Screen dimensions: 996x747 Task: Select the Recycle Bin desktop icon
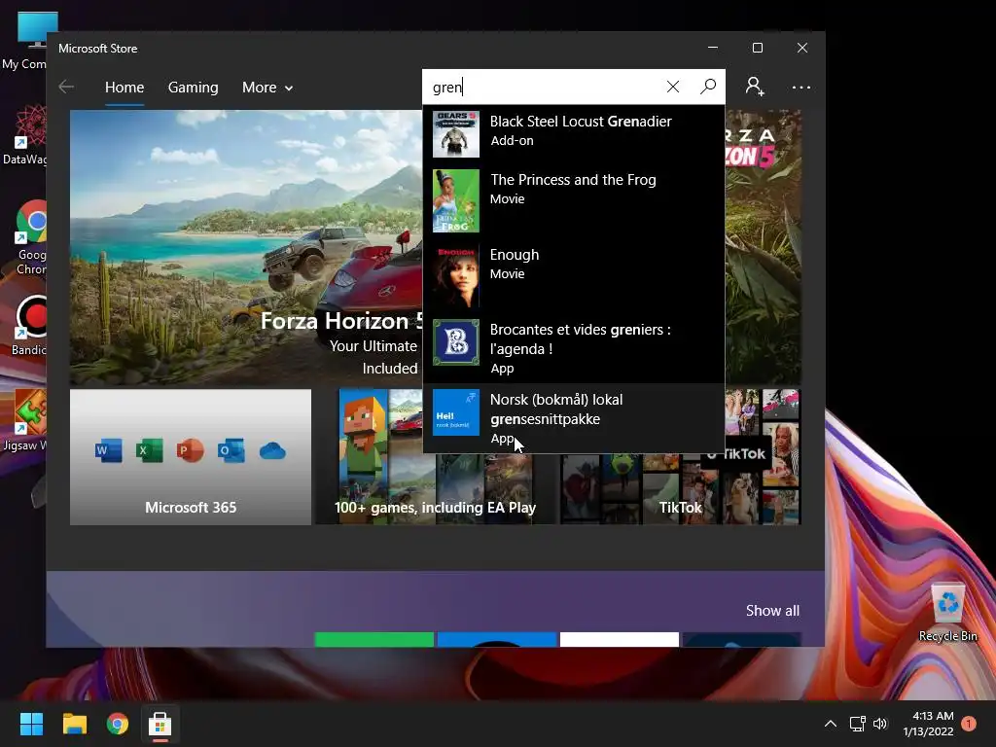pyautogui.click(x=947, y=613)
